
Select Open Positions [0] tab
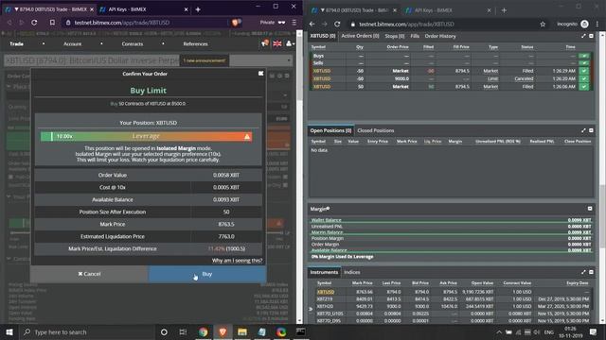(x=330, y=130)
